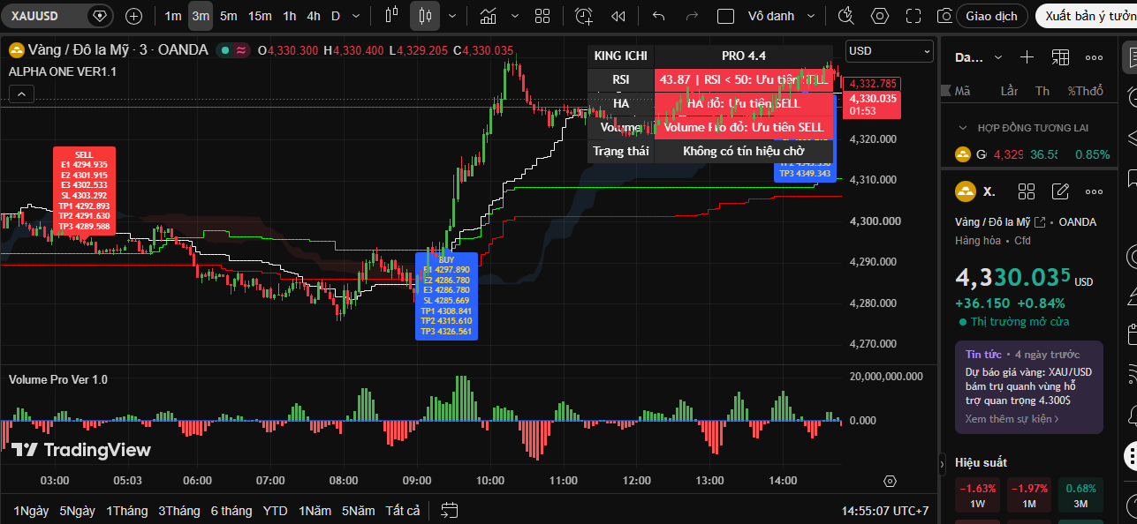The image size is (1137, 524).
Task: Open the USD currency dropdown on price scale
Action: (889, 51)
